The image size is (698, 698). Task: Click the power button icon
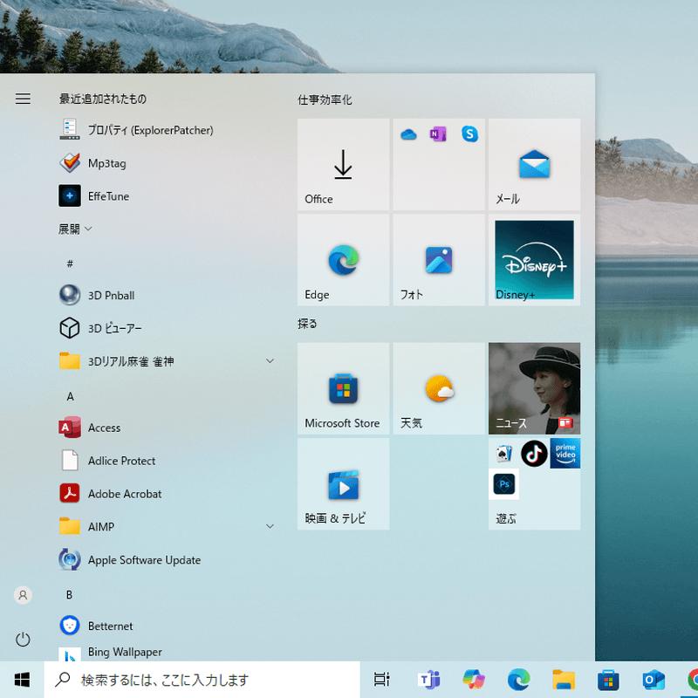(23, 640)
